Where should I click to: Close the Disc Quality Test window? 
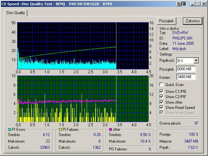(x=204, y=4)
